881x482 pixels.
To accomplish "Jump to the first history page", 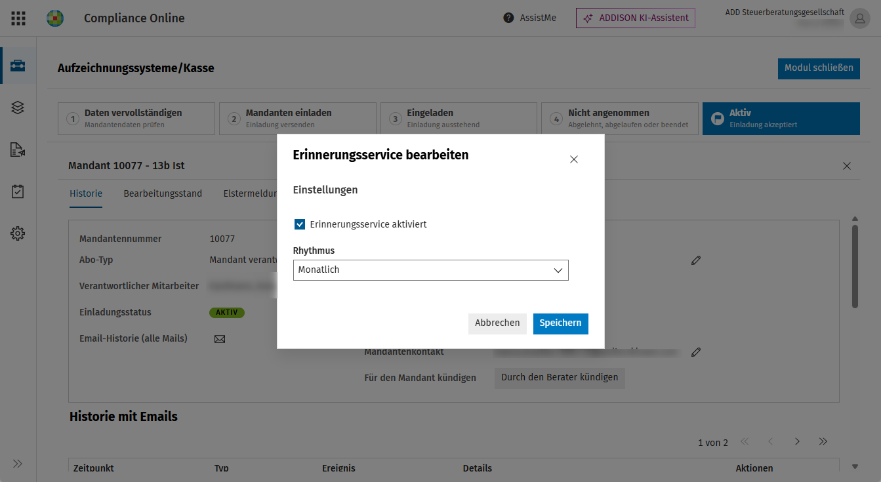I will click(x=745, y=442).
